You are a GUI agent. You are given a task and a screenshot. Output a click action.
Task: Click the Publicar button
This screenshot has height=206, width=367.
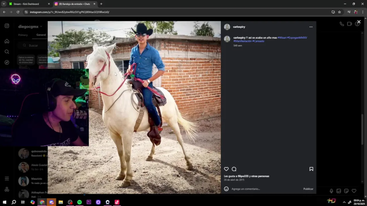click(x=308, y=189)
